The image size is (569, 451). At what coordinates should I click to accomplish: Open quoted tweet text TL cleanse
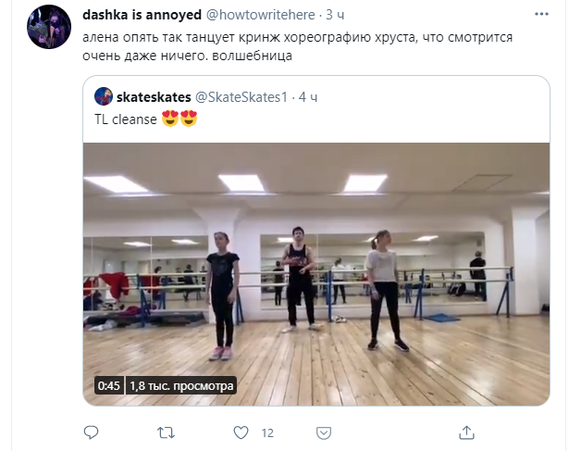[x=126, y=119]
